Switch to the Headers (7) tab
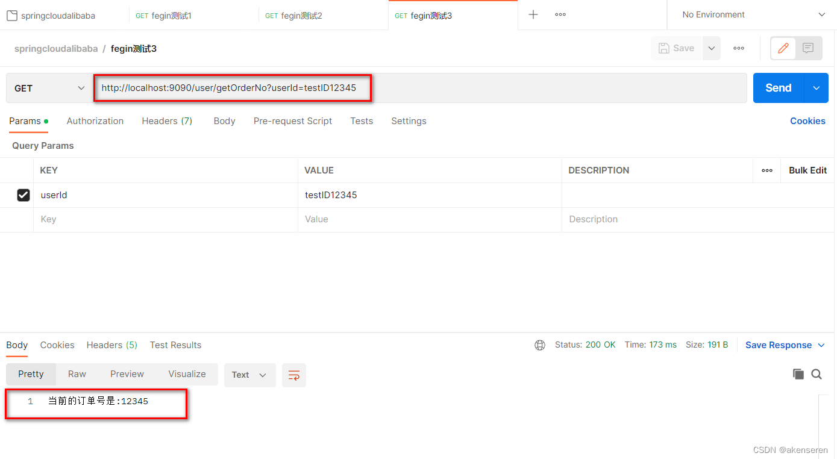The image size is (837, 459). coord(167,120)
